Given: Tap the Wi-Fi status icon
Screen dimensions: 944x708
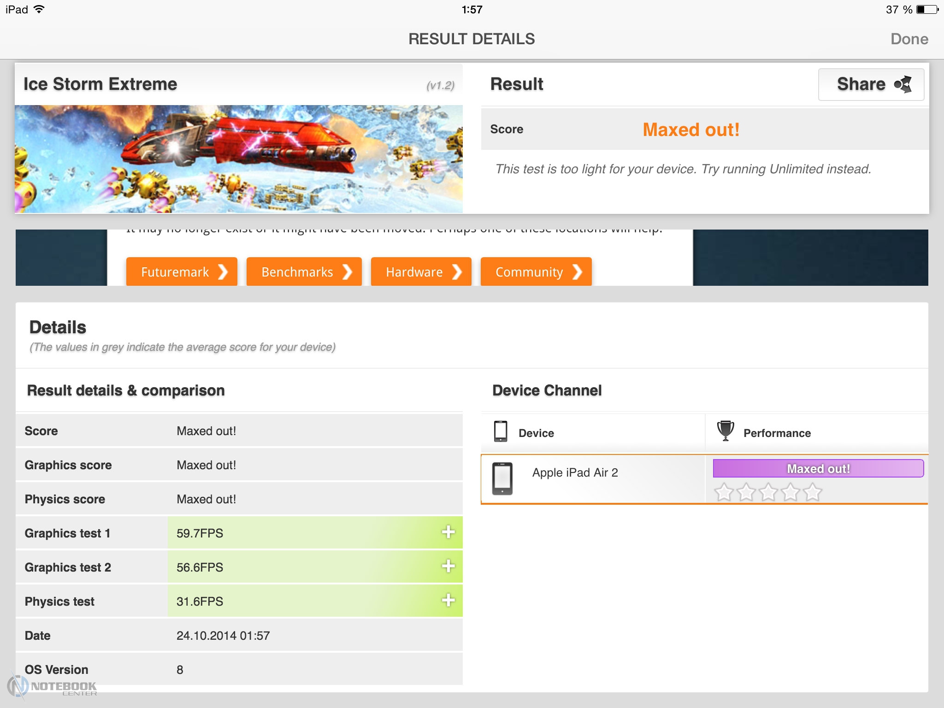Looking at the screenshot, I should (40, 10).
